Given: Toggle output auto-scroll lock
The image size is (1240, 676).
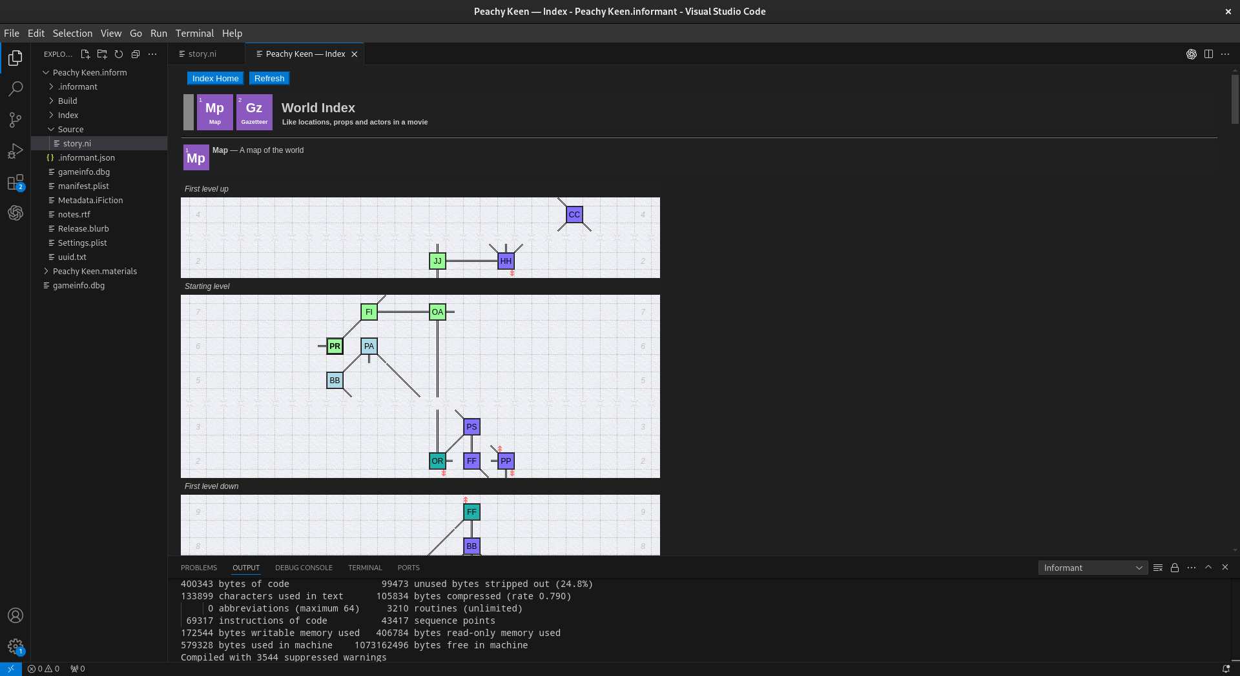Looking at the screenshot, I should pos(1175,568).
